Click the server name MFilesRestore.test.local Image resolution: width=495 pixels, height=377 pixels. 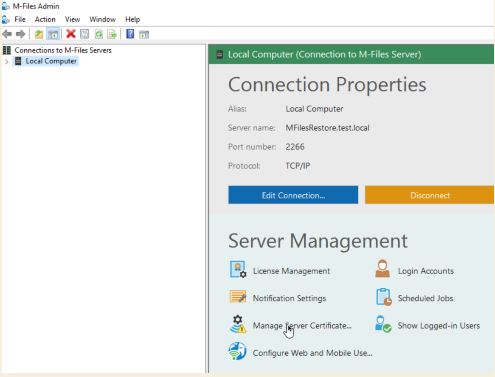[x=327, y=128]
